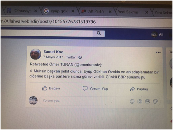Click the Twitter source link
The image size is (173, 130).
point(71,57)
